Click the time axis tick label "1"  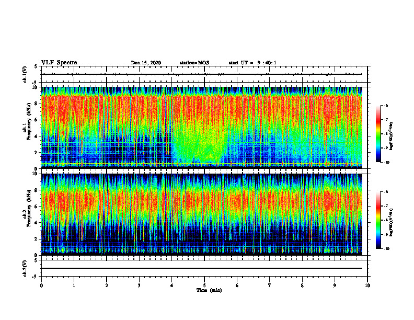pyautogui.click(x=74, y=285)
